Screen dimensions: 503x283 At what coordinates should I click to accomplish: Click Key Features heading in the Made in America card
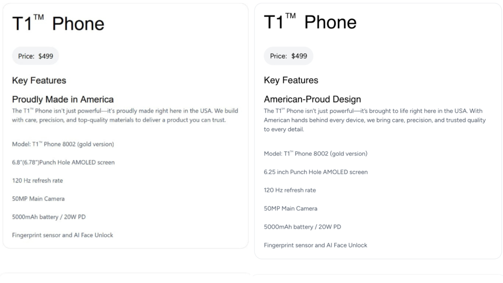pyautogui.click(x=39, y=80)
